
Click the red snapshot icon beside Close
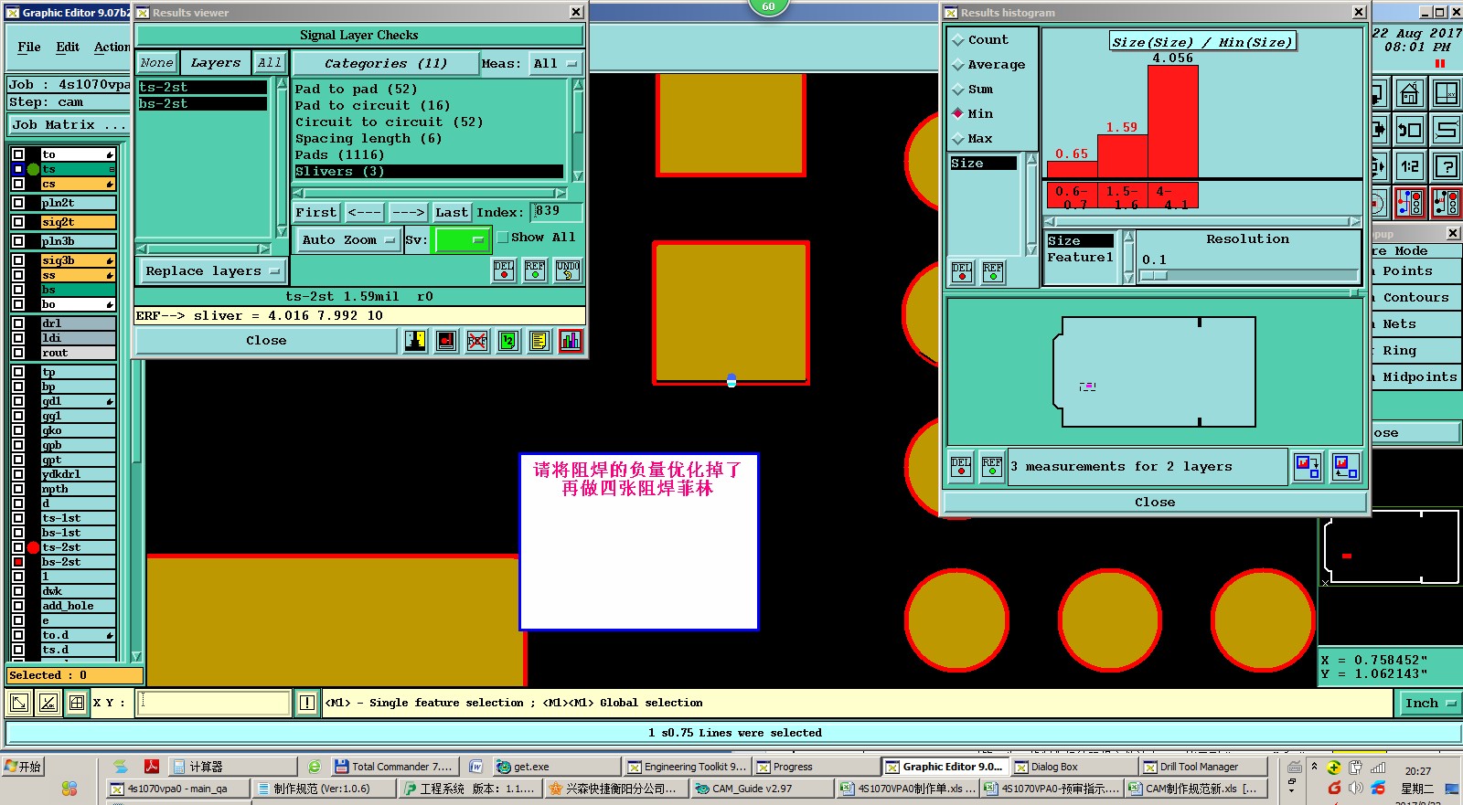click(x=446, y=341)
